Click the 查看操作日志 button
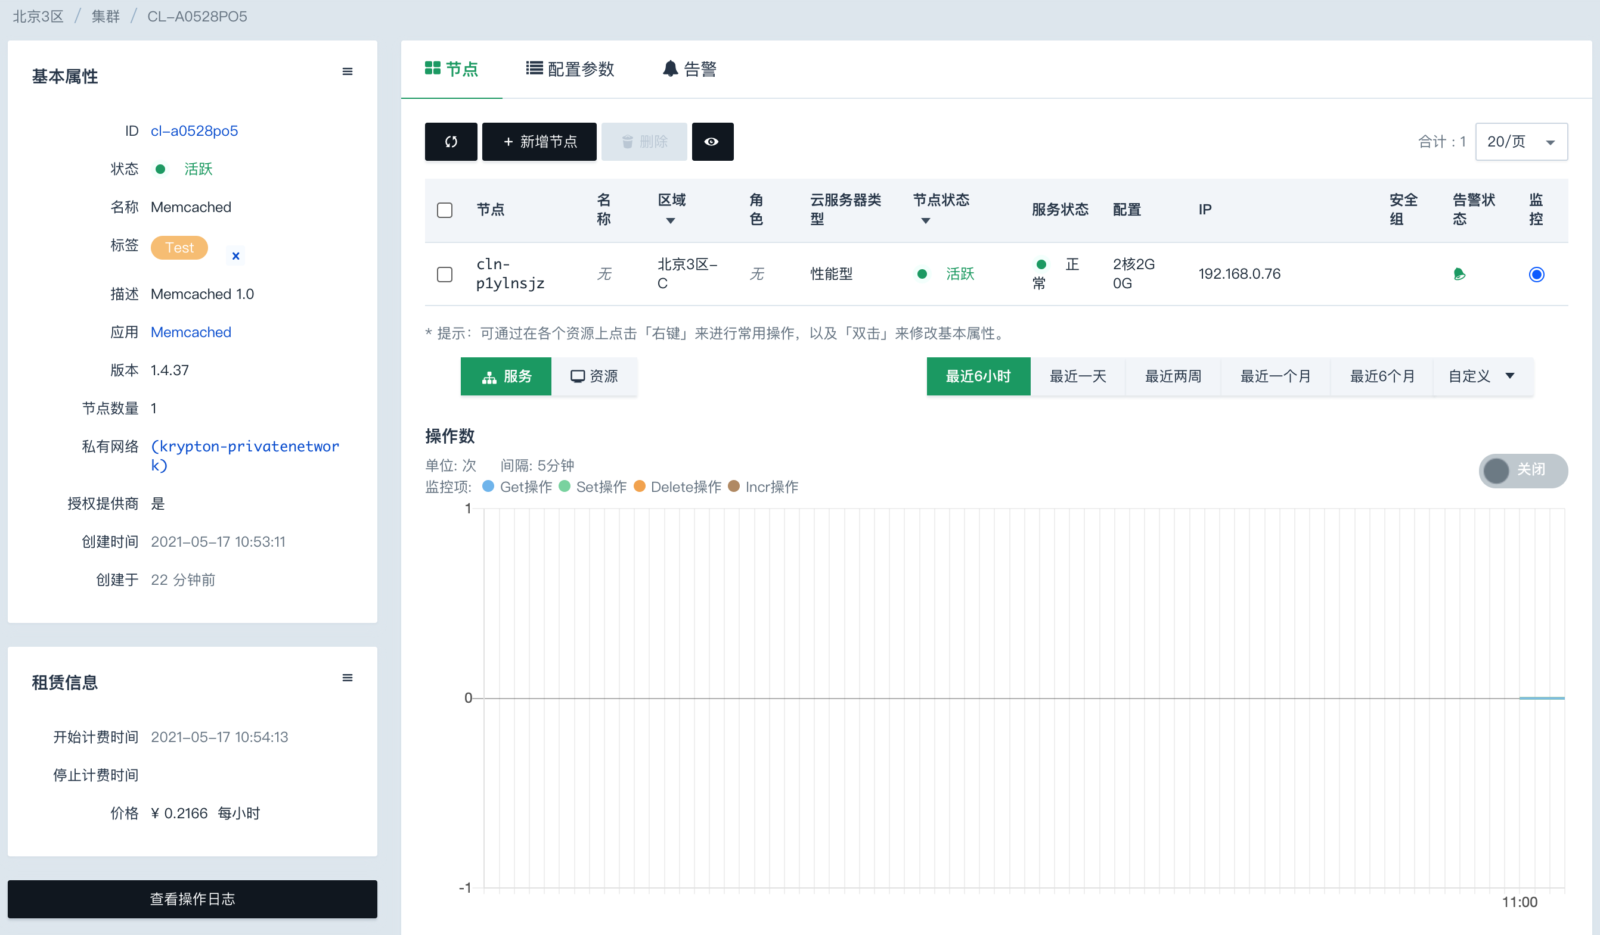Viewport: 1600px width, 935px height. (193, 899)
